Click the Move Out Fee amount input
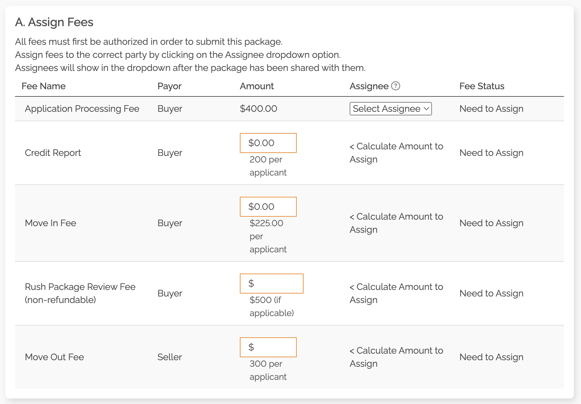Image resolution: width=581 pixels, height=404 pixels. [x=268, y=347]
